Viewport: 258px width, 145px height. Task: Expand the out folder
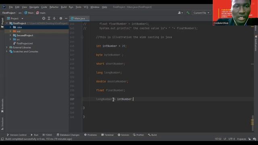[x=10, y=31]
